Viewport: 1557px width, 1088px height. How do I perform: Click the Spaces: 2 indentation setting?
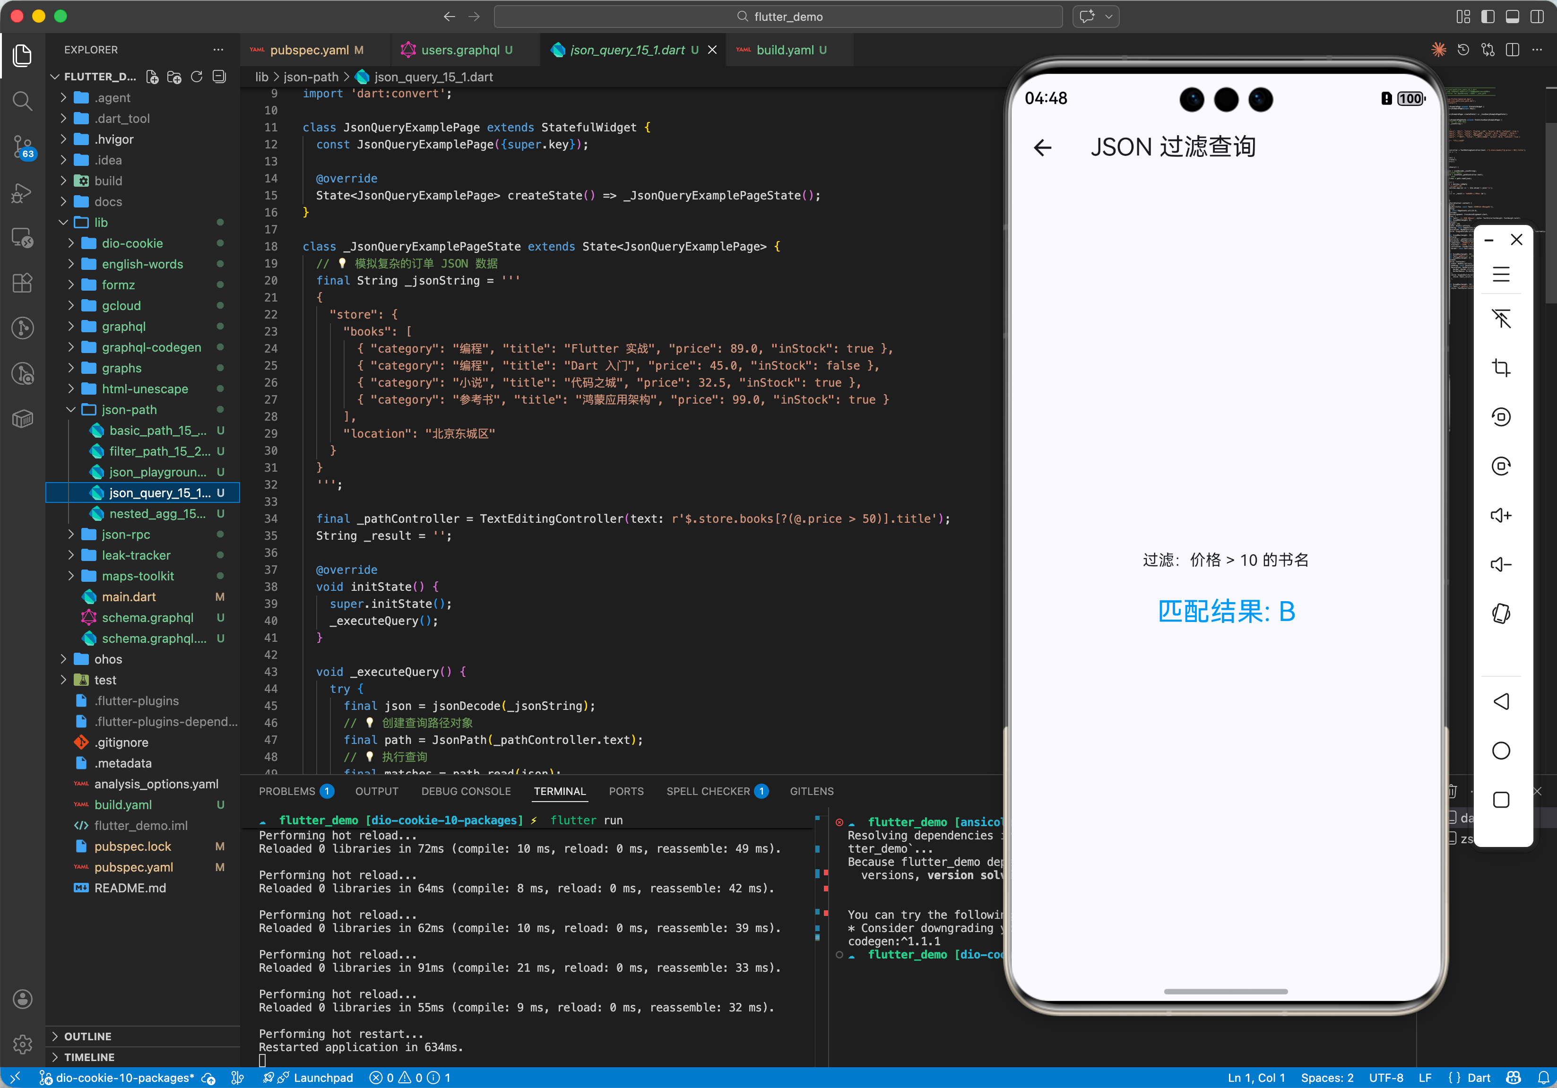pyautogui.click(x=1326, y=1078)
